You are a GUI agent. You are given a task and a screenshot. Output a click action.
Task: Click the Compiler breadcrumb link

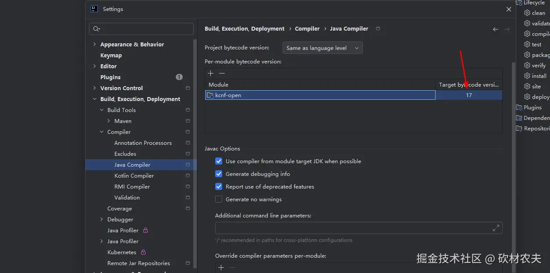[307, 29]
